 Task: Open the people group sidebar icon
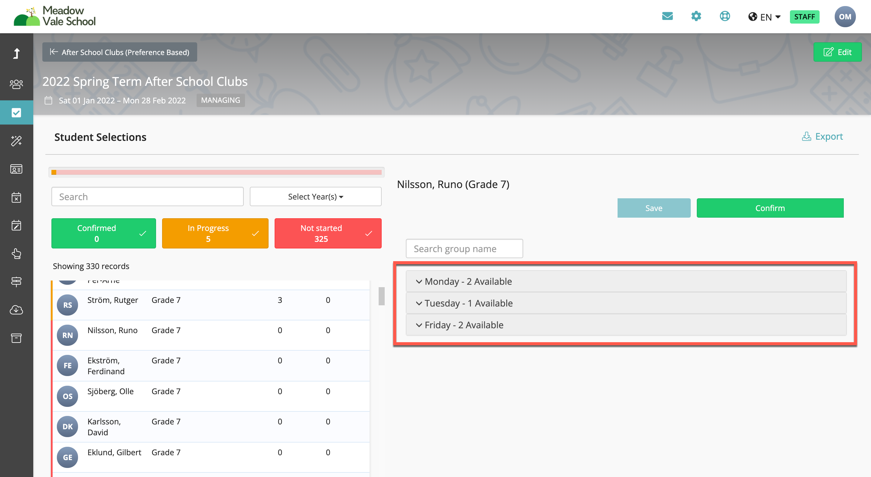pos(16,84)
